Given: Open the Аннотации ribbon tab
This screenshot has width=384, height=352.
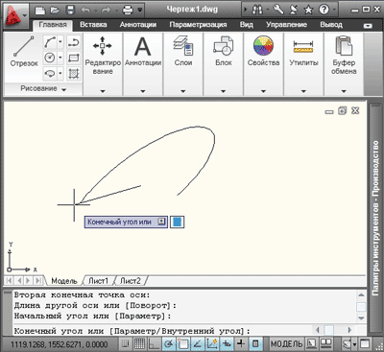Looking at the screenshot, I should click(x=138, y=25).
